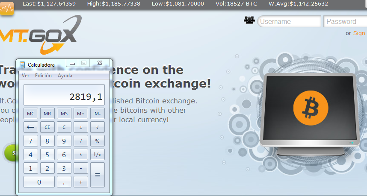Click the MR memory recall button
Screen dimensions: 367x196
pos(47,114)
